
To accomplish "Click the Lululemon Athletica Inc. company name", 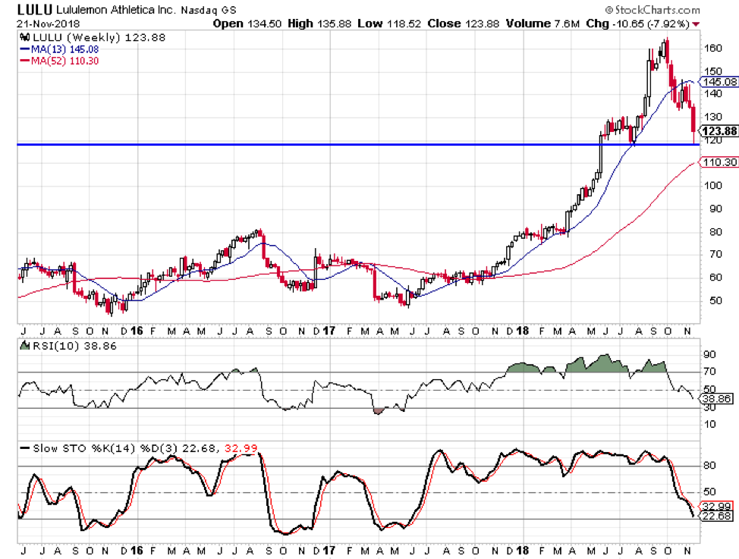I will click(x=115, y=9).
